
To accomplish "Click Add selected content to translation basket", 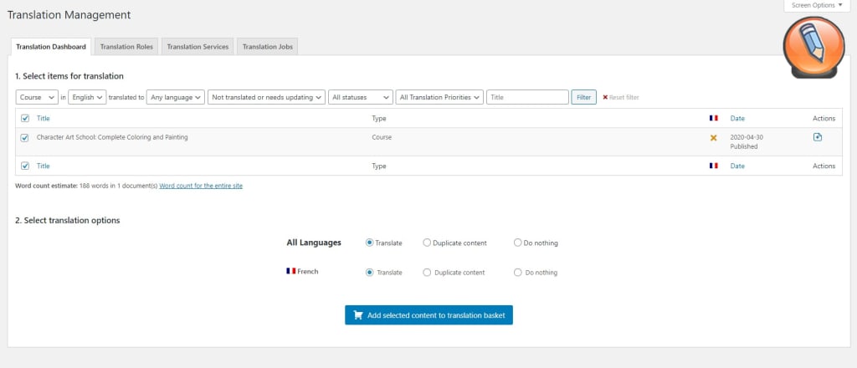I will [x=428, y=315].
